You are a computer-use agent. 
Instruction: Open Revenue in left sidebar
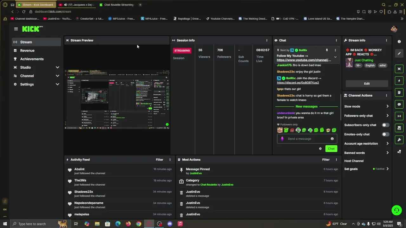pyautogui.click(x=36, y=51)
